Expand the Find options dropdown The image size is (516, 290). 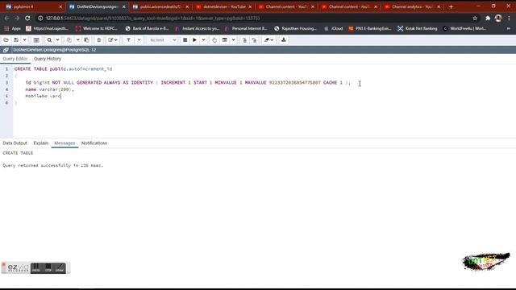tap(57, 39)
